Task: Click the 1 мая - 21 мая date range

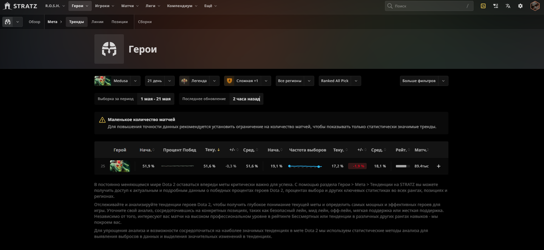Action: click(156, 99)
